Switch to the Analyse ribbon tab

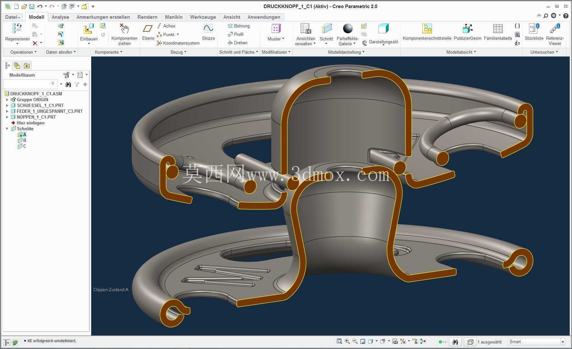coord(60,17)
